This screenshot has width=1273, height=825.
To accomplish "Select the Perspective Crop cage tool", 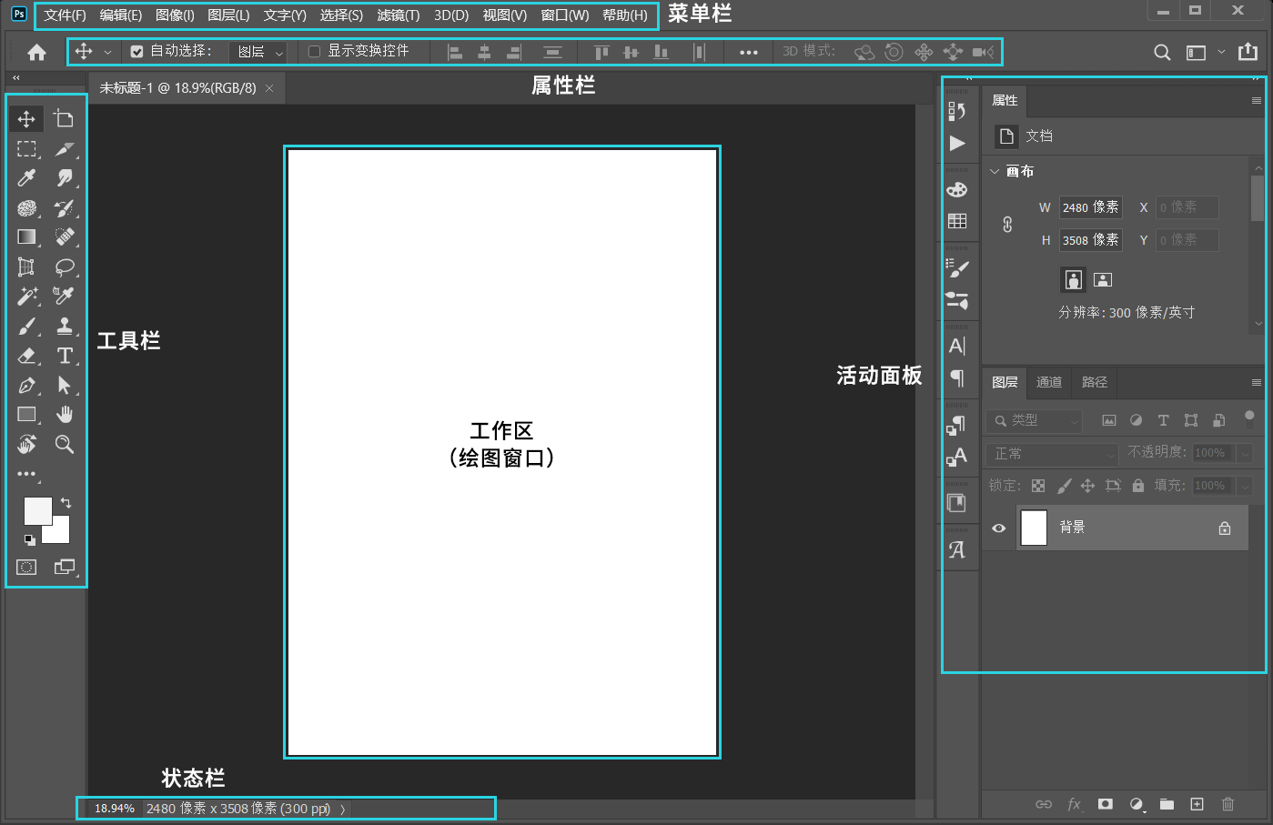I will [26, 267].
